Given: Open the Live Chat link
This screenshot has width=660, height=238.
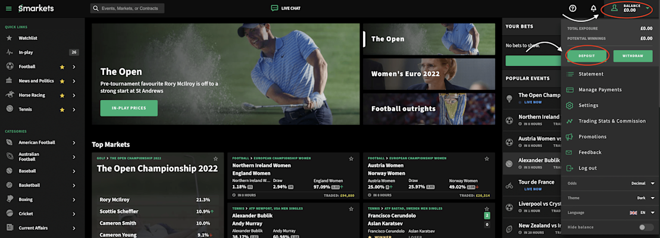Looking at the screenshot, I should (x=286, y=8).
